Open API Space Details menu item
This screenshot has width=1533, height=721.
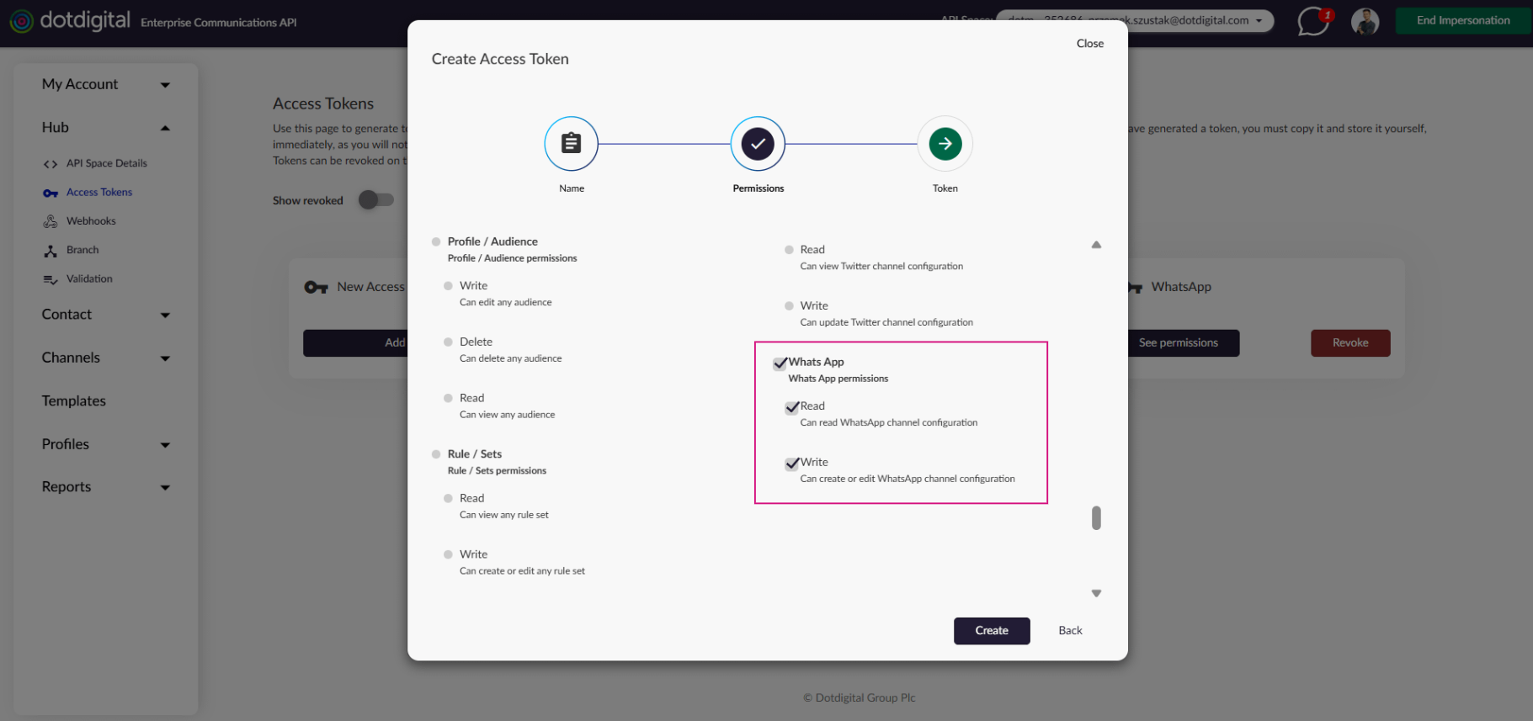coord(107,163)
